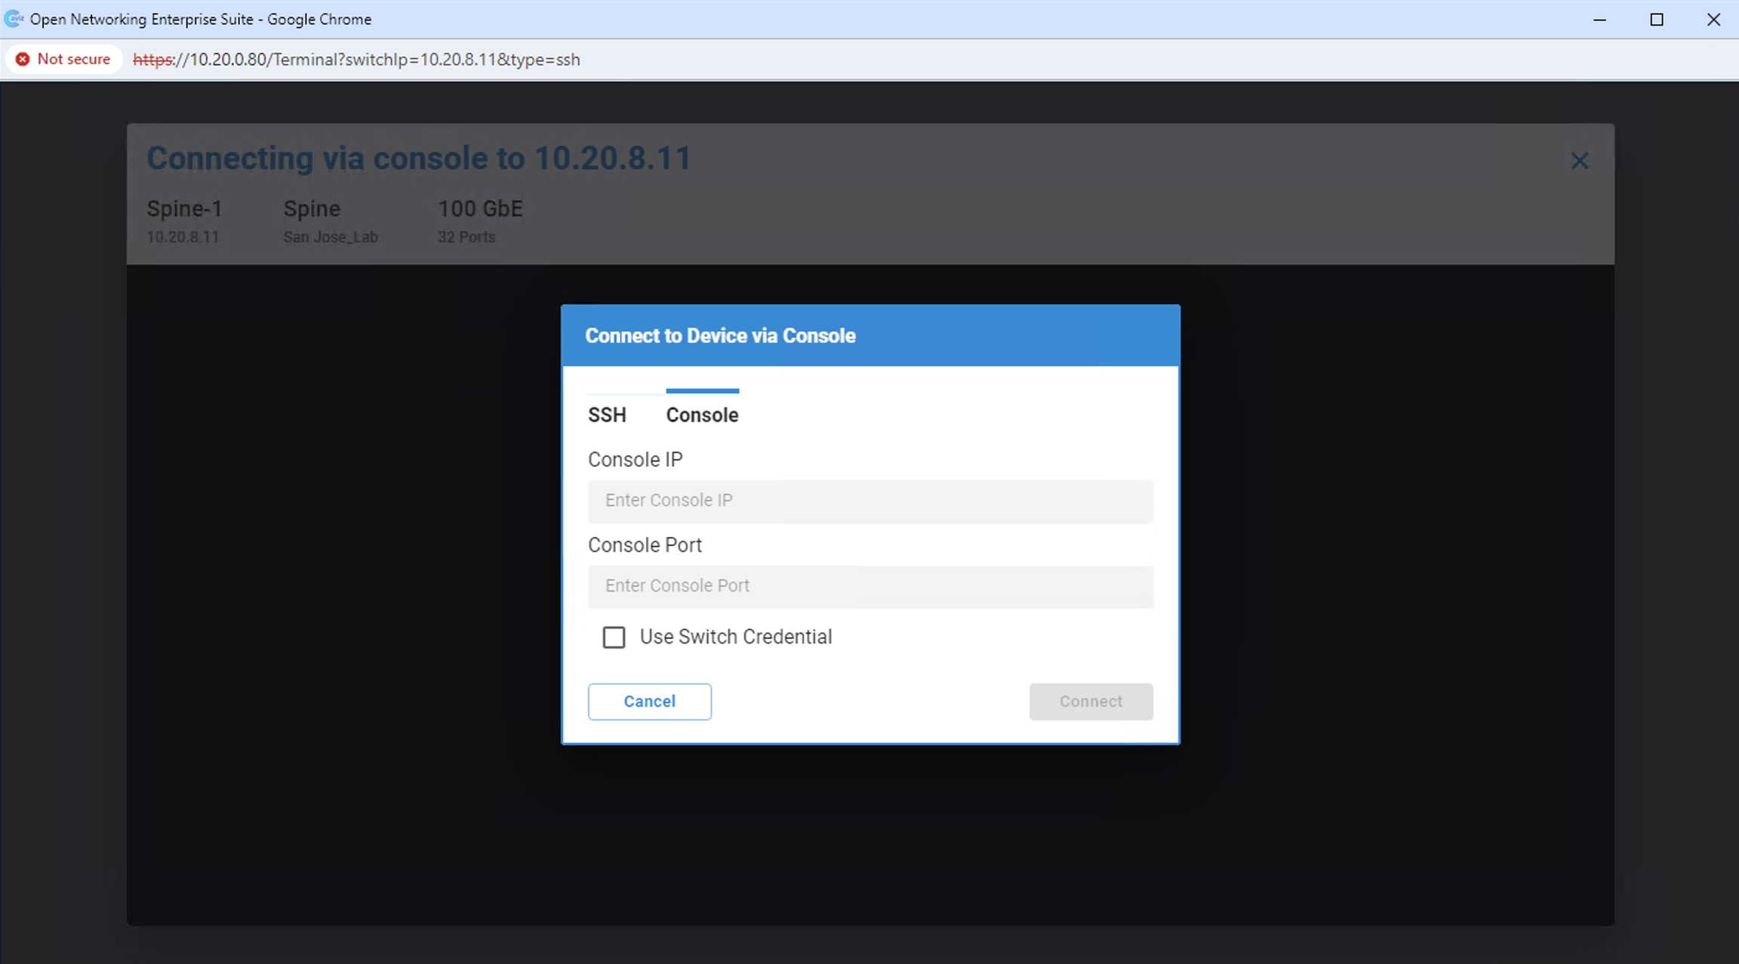Focus the Console IP input field

pos(870,501)
